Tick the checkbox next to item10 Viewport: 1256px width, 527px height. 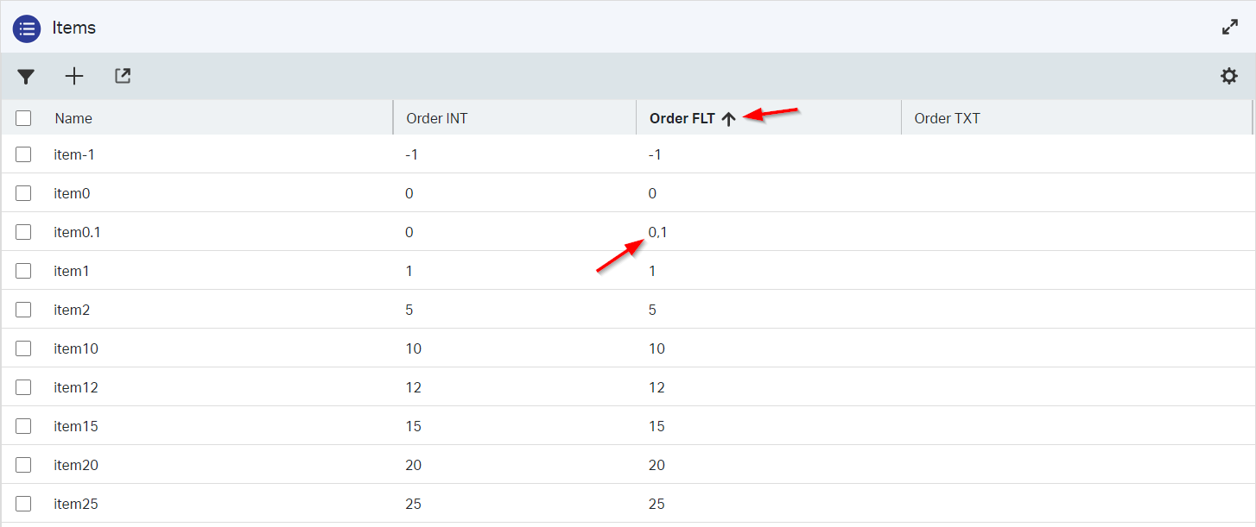[x=23, y=348]
